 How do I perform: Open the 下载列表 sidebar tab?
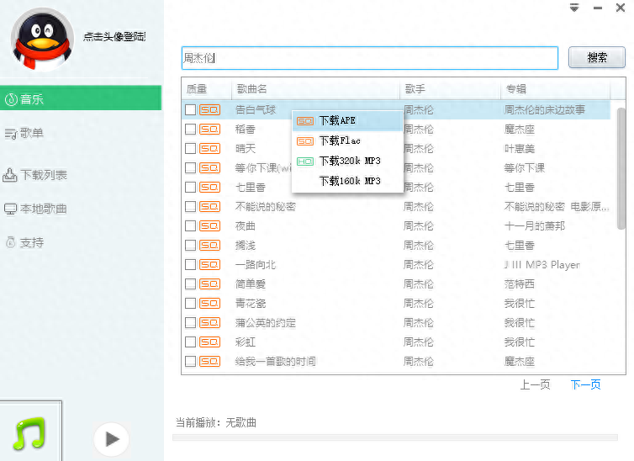[44, 175]
